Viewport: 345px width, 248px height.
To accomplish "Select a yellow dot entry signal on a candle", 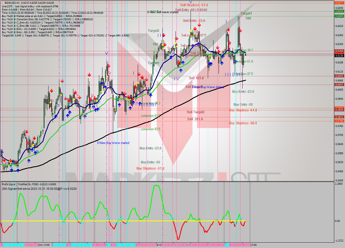I will pos(190,31).
